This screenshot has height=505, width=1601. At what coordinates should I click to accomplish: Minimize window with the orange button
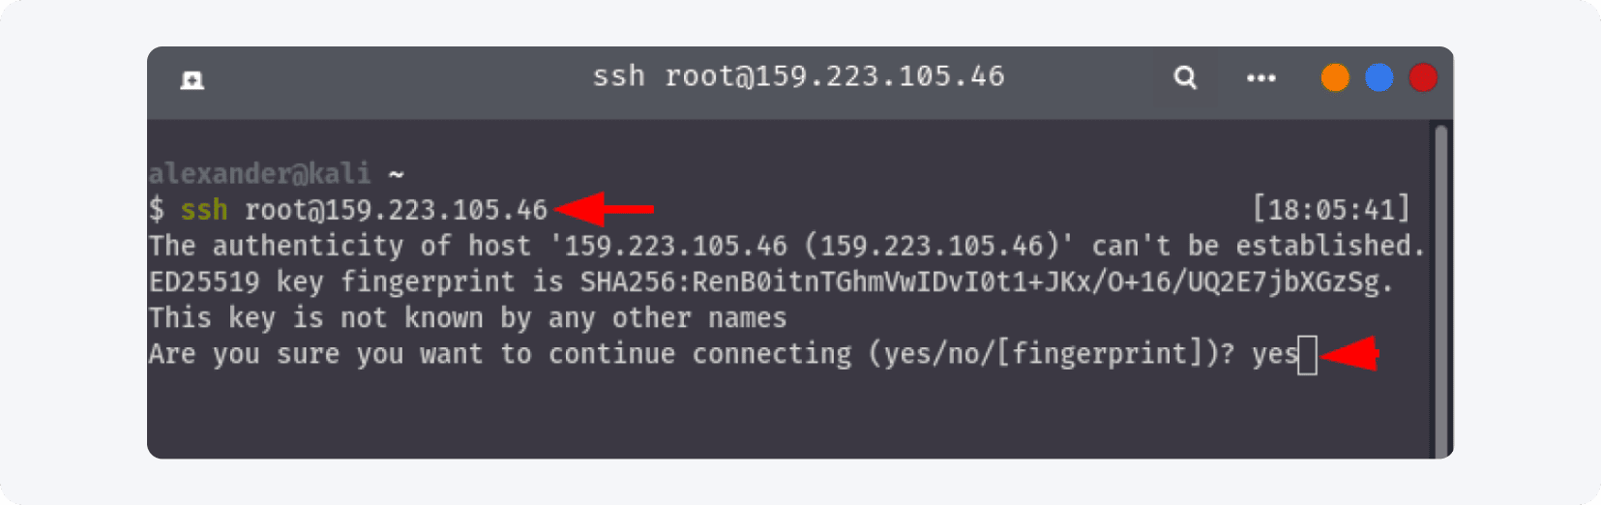coord(1335,77)
